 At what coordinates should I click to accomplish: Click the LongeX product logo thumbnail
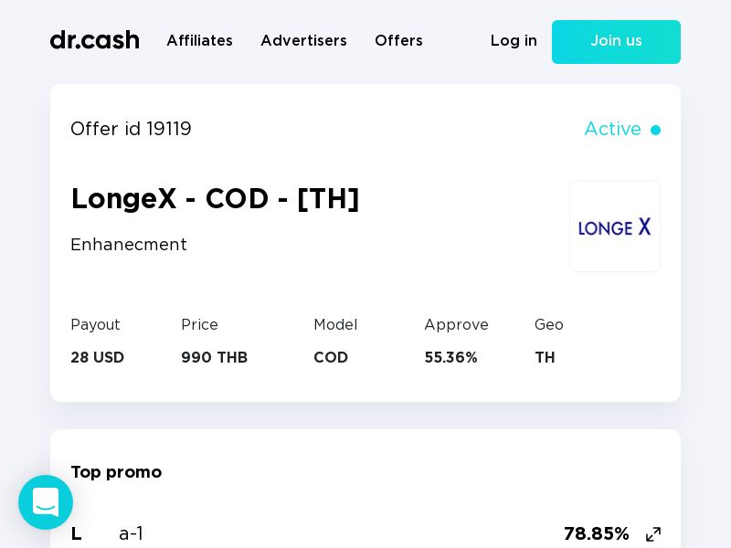[614, 227]
